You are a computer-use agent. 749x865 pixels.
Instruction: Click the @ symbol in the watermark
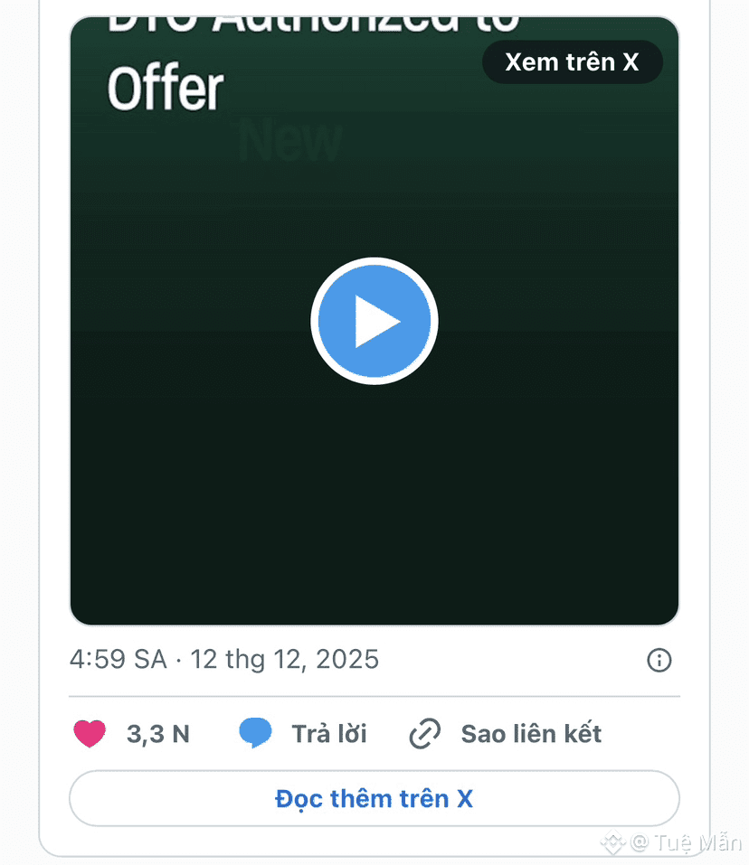(x=640, y=842)
